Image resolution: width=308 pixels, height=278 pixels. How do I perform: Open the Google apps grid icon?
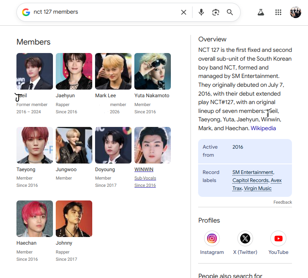[x=278, y=12]
